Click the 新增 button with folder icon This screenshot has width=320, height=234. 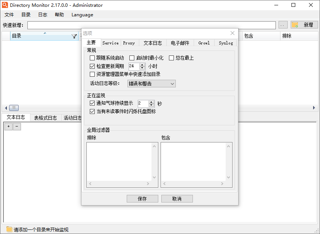tap(304, 25)
